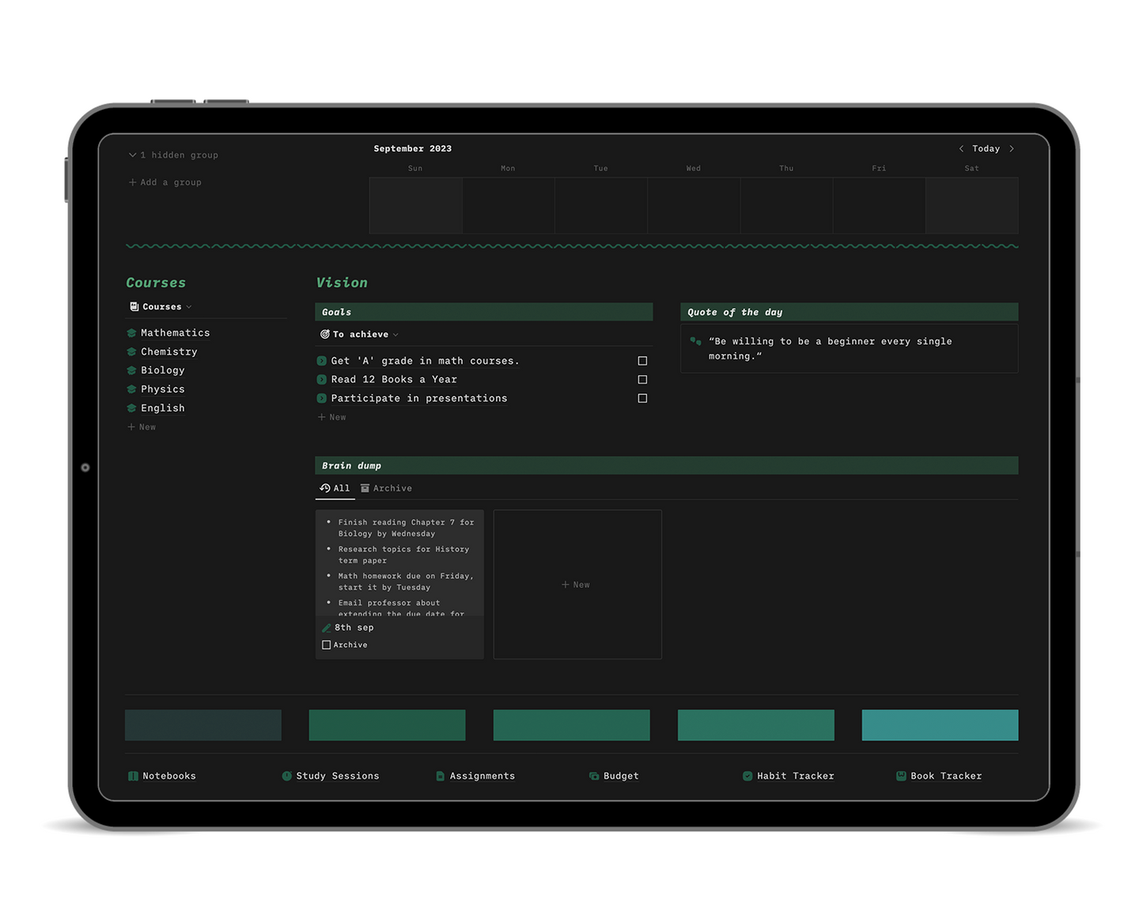Click 'Add a group' link
The image size is (1143, 915).
[165, 182]
